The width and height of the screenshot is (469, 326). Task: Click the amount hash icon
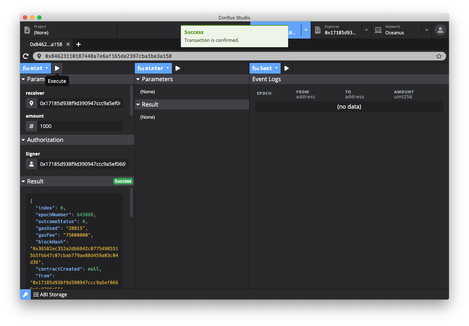pyautogui.click(x=31, y=126)
